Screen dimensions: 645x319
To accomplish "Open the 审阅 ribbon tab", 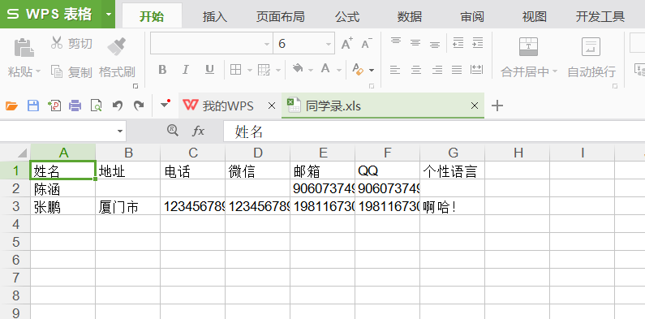I will point(472,16).
